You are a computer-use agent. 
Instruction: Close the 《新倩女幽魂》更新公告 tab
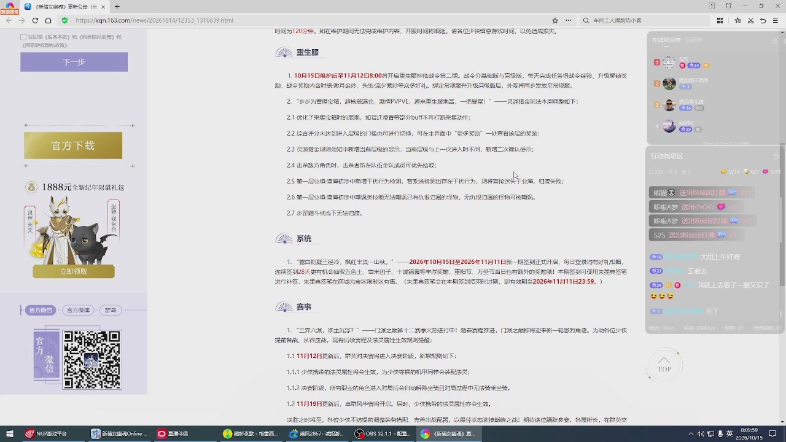pos(103,7)
